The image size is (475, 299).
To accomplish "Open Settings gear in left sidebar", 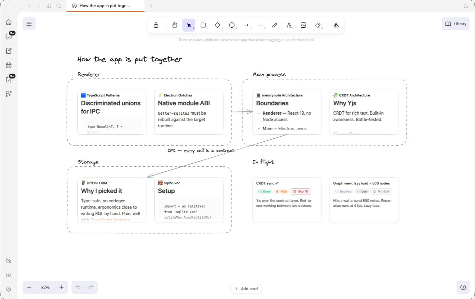I will pos(9,289).
